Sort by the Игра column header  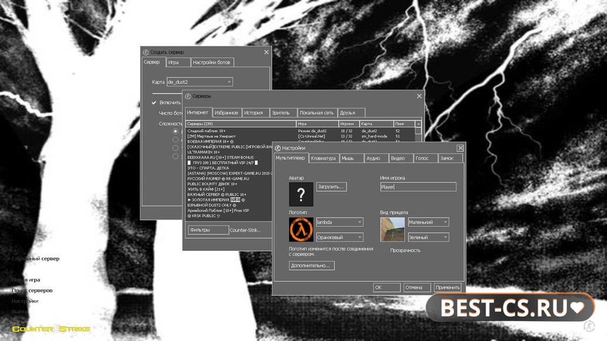point(317,124)
